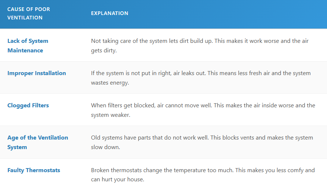Click the word 'Maintenance' in the first row label
This screenshot has width=327, height=189.
tap(25, 50)
